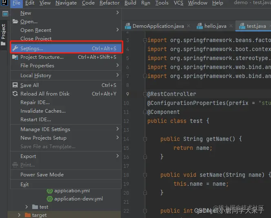Fold the setName method at line 18
This screenshot has height=218, width=271.
coord(145,175)
